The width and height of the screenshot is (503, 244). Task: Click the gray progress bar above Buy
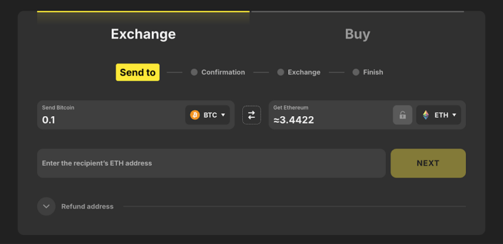click(x=358, y=12)
